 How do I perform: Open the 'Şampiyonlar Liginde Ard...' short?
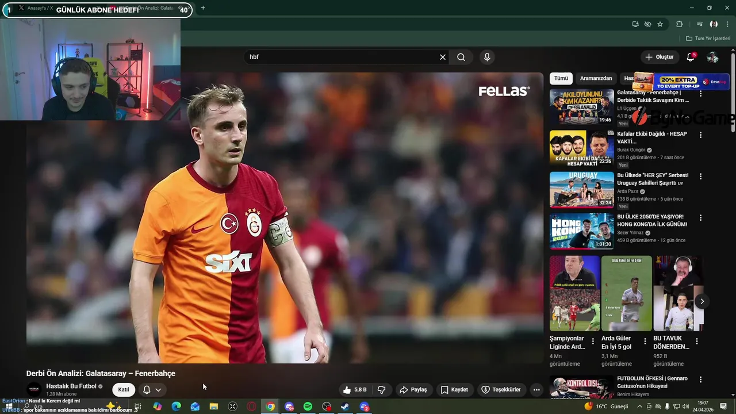point(574,293)
